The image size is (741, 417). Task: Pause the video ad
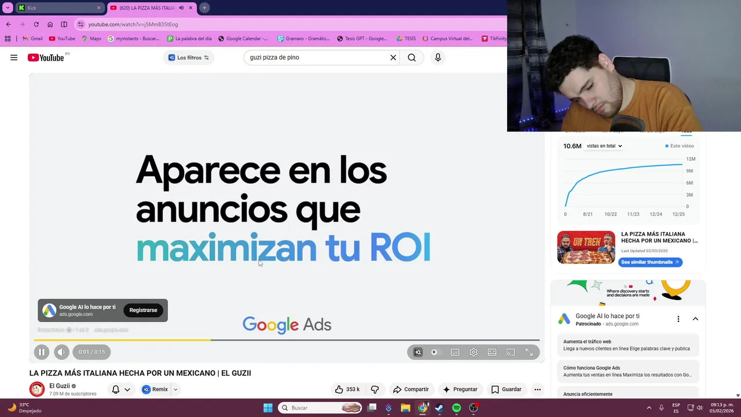point(42,352)
